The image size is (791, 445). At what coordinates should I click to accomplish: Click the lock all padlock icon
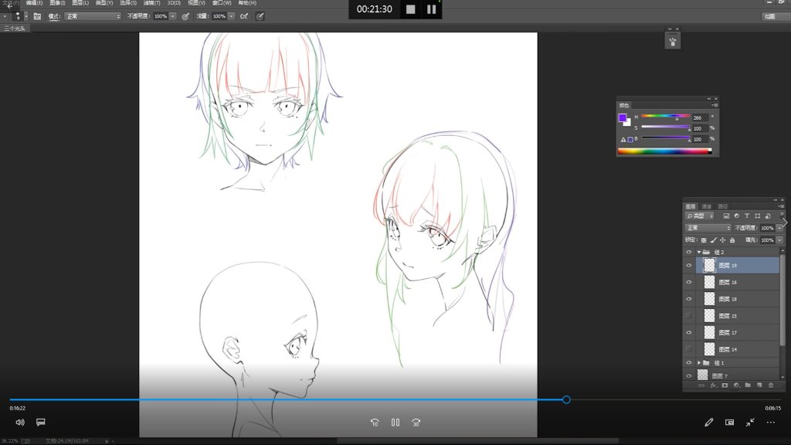coord(732,240)
